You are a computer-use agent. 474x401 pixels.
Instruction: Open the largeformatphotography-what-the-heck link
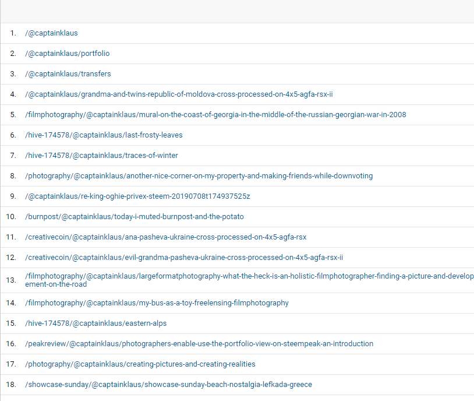(249, 280)
